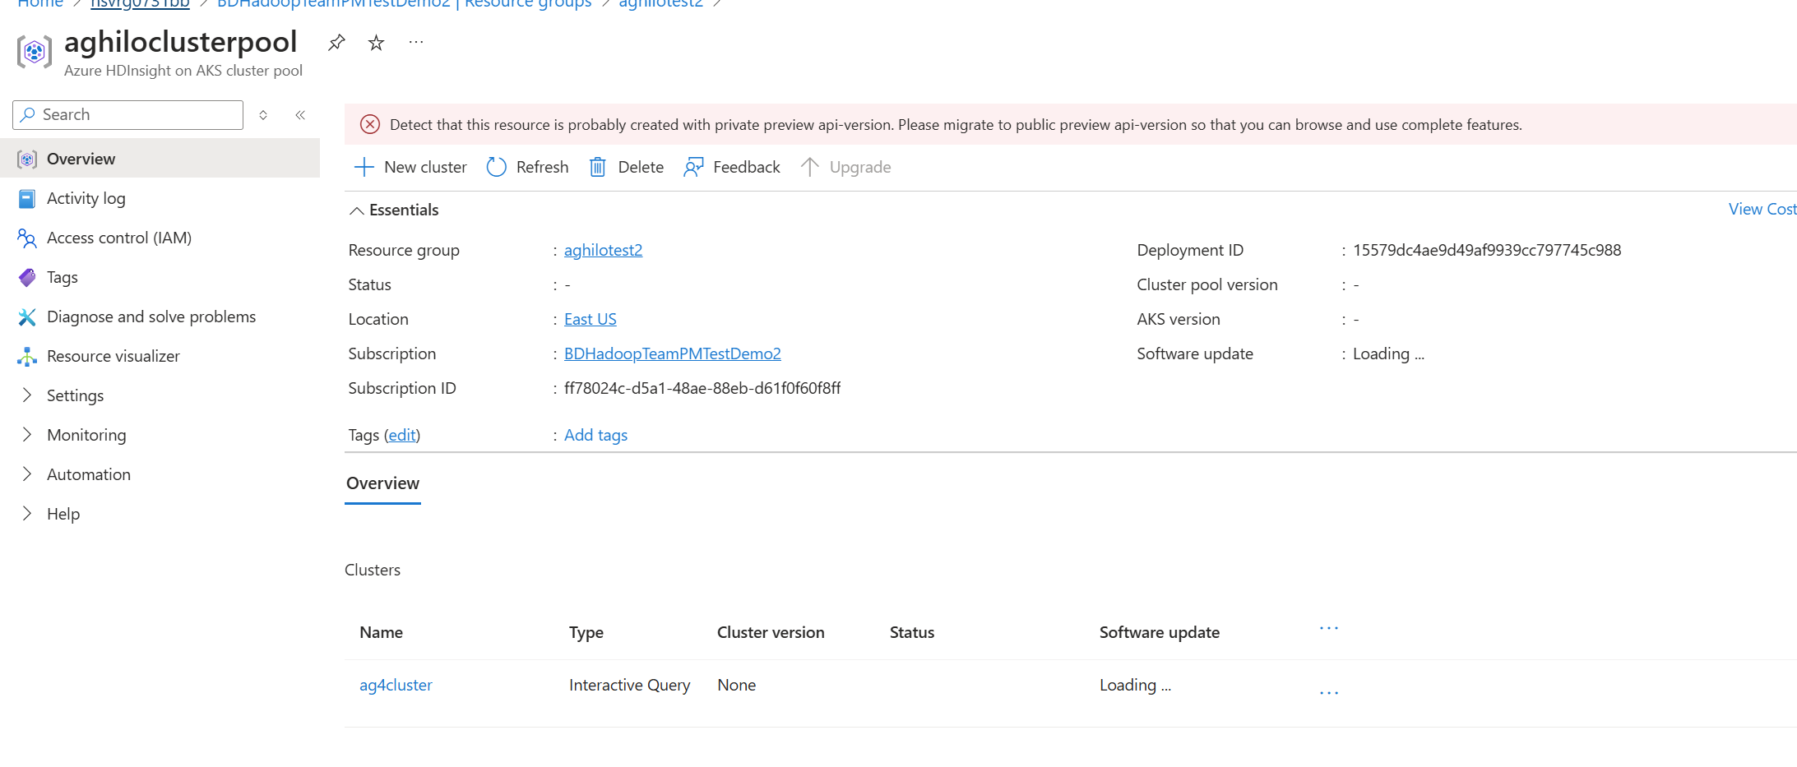
Task: Click the New cluster button
Action: coord(410,167)
